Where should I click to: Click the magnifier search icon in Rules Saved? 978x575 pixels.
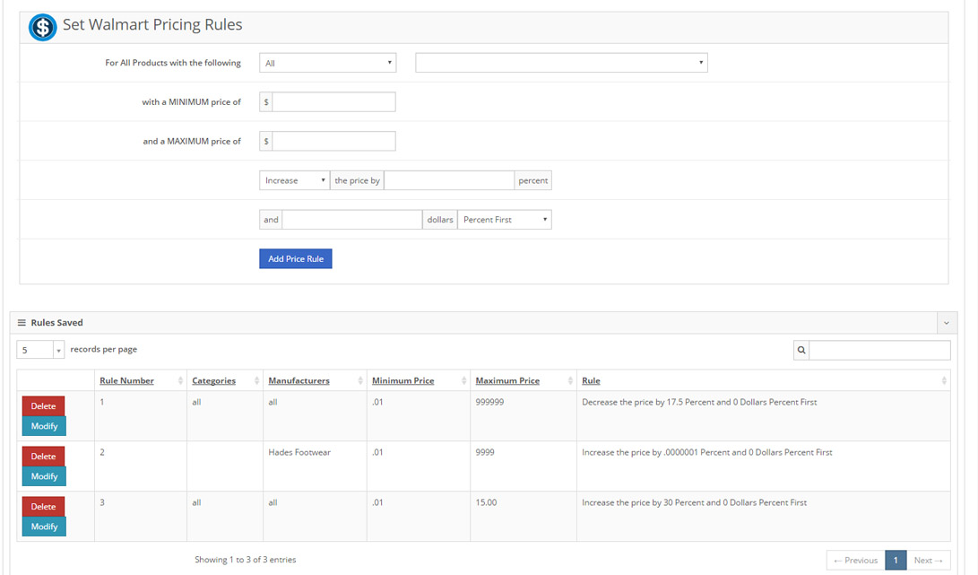pyautogui.click(x=801, y=350)
